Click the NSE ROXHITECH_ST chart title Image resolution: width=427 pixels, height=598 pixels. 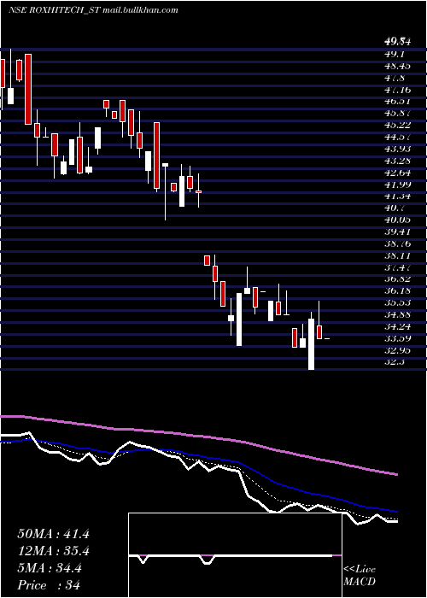pos(55,10)
